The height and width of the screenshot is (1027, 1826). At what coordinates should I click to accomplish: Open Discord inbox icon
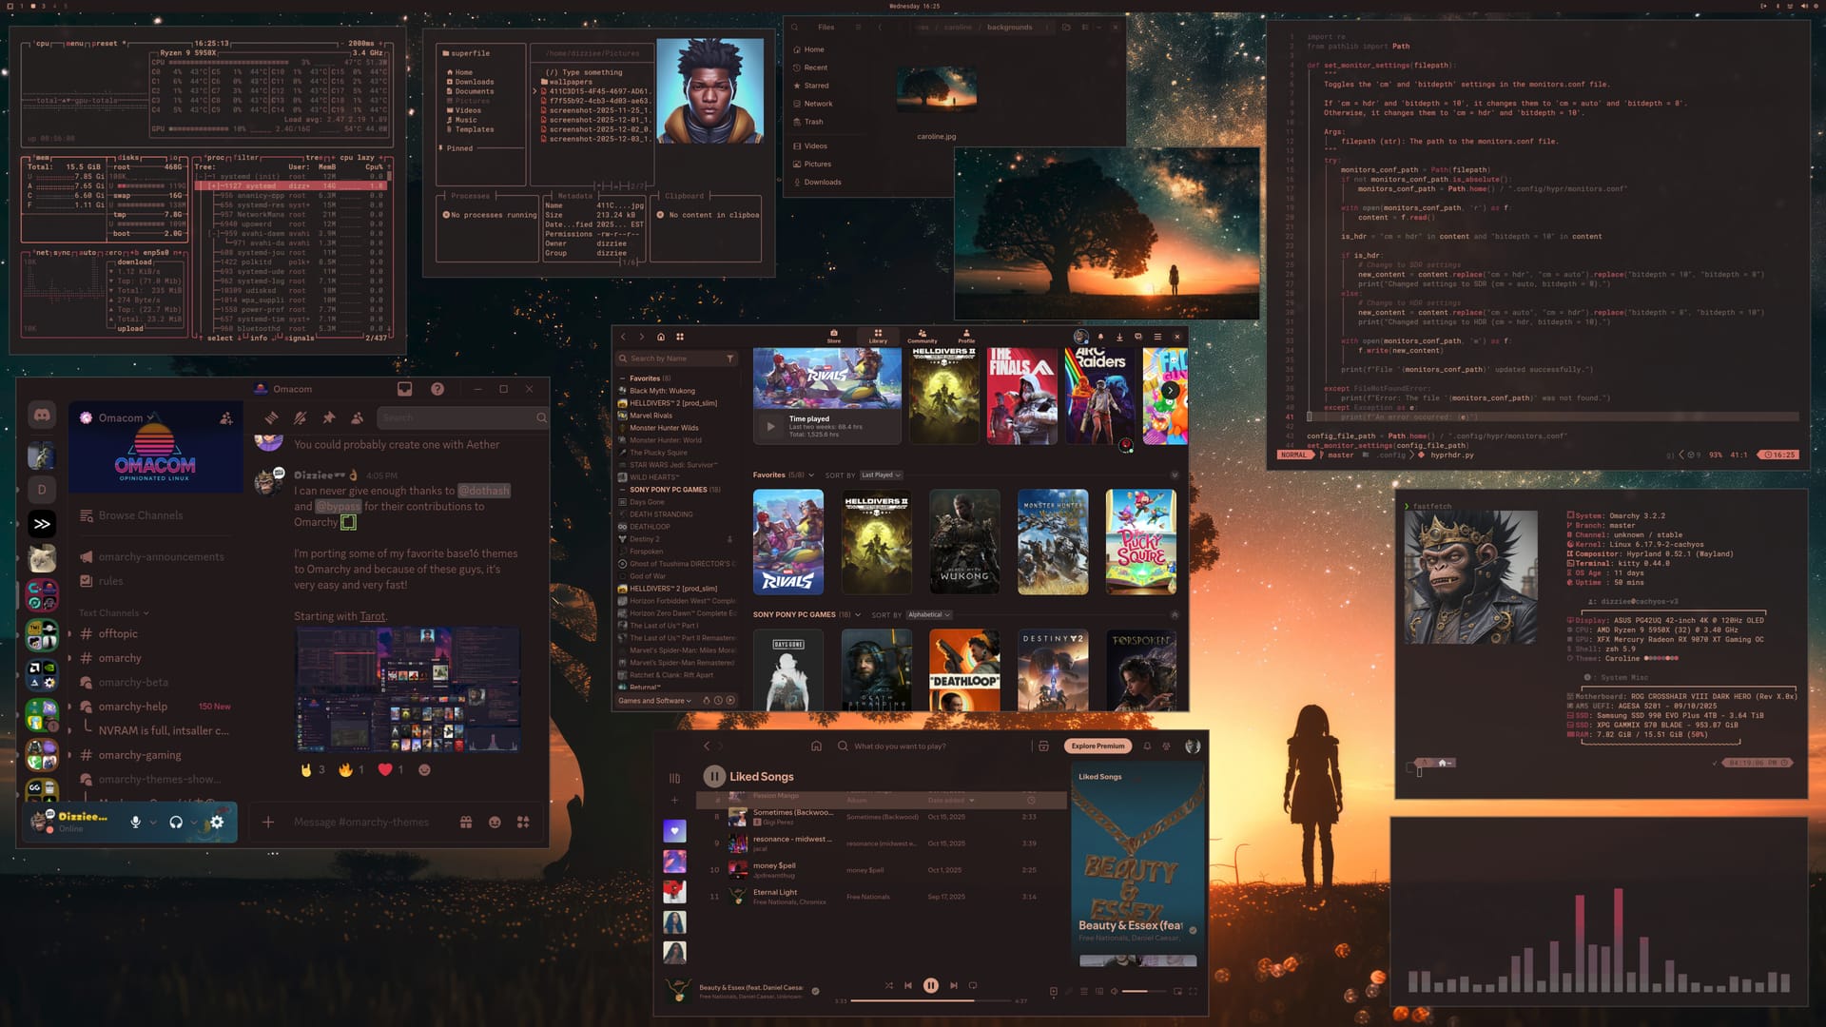tap(404, 389)
